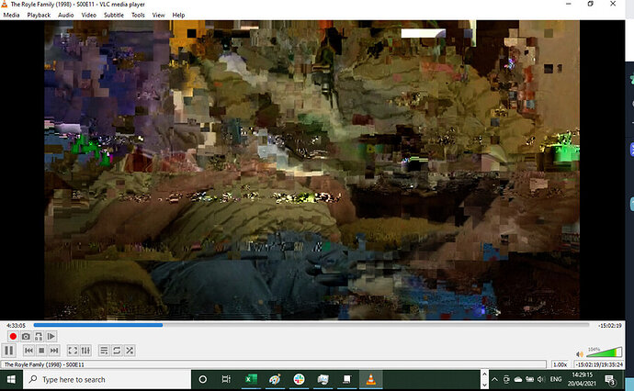Toggle fullscreen video mode
The width and height of the screenshot is (634, 391).
point(73,351)
